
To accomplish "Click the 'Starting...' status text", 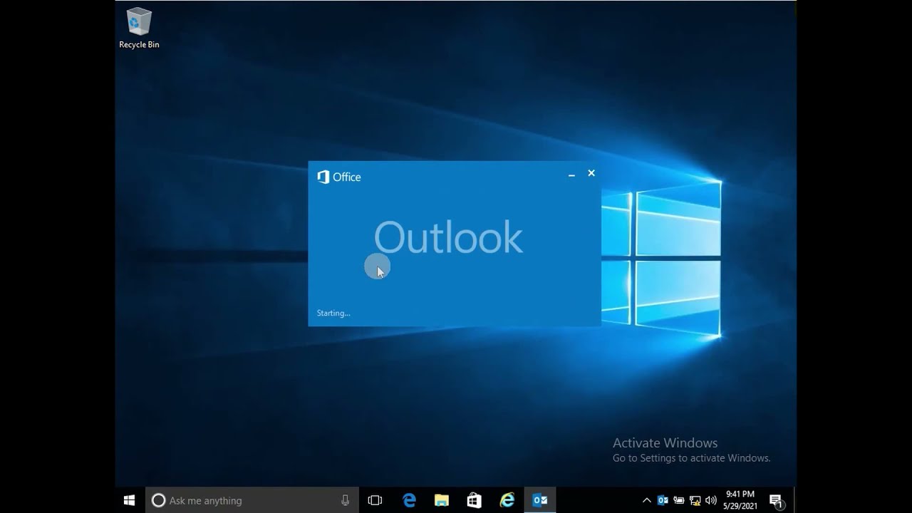I will tap(333, 313).
